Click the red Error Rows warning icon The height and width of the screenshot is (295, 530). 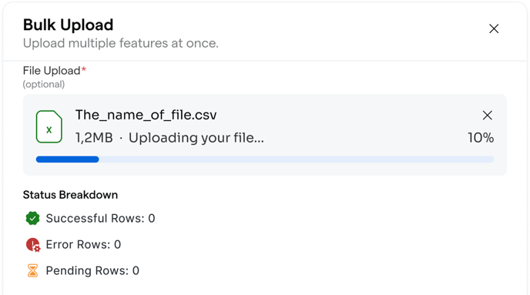click(33, 245)
